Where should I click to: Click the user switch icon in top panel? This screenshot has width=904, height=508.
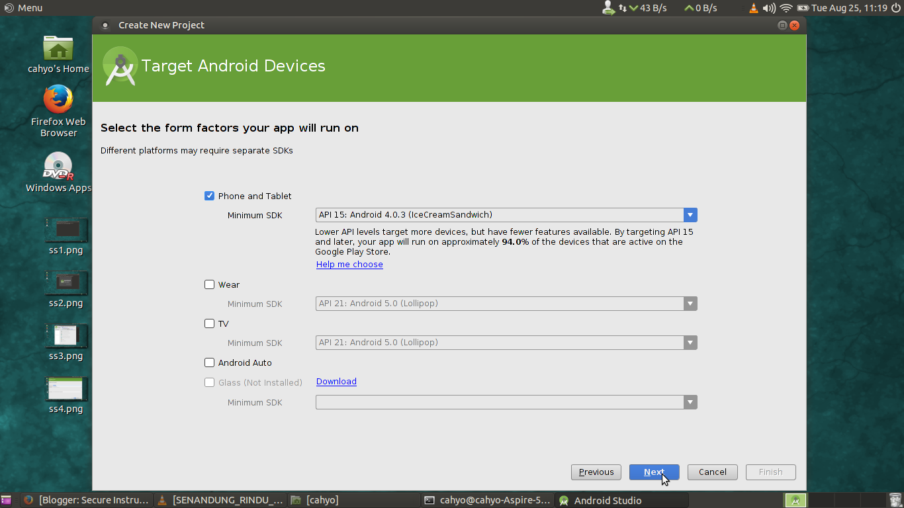(x=608, y=8)
